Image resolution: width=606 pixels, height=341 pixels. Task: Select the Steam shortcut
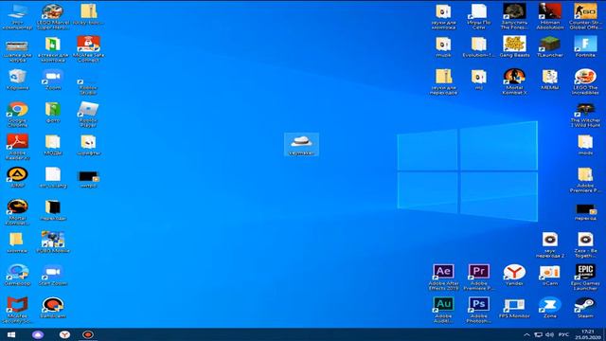tap(585, 308)
